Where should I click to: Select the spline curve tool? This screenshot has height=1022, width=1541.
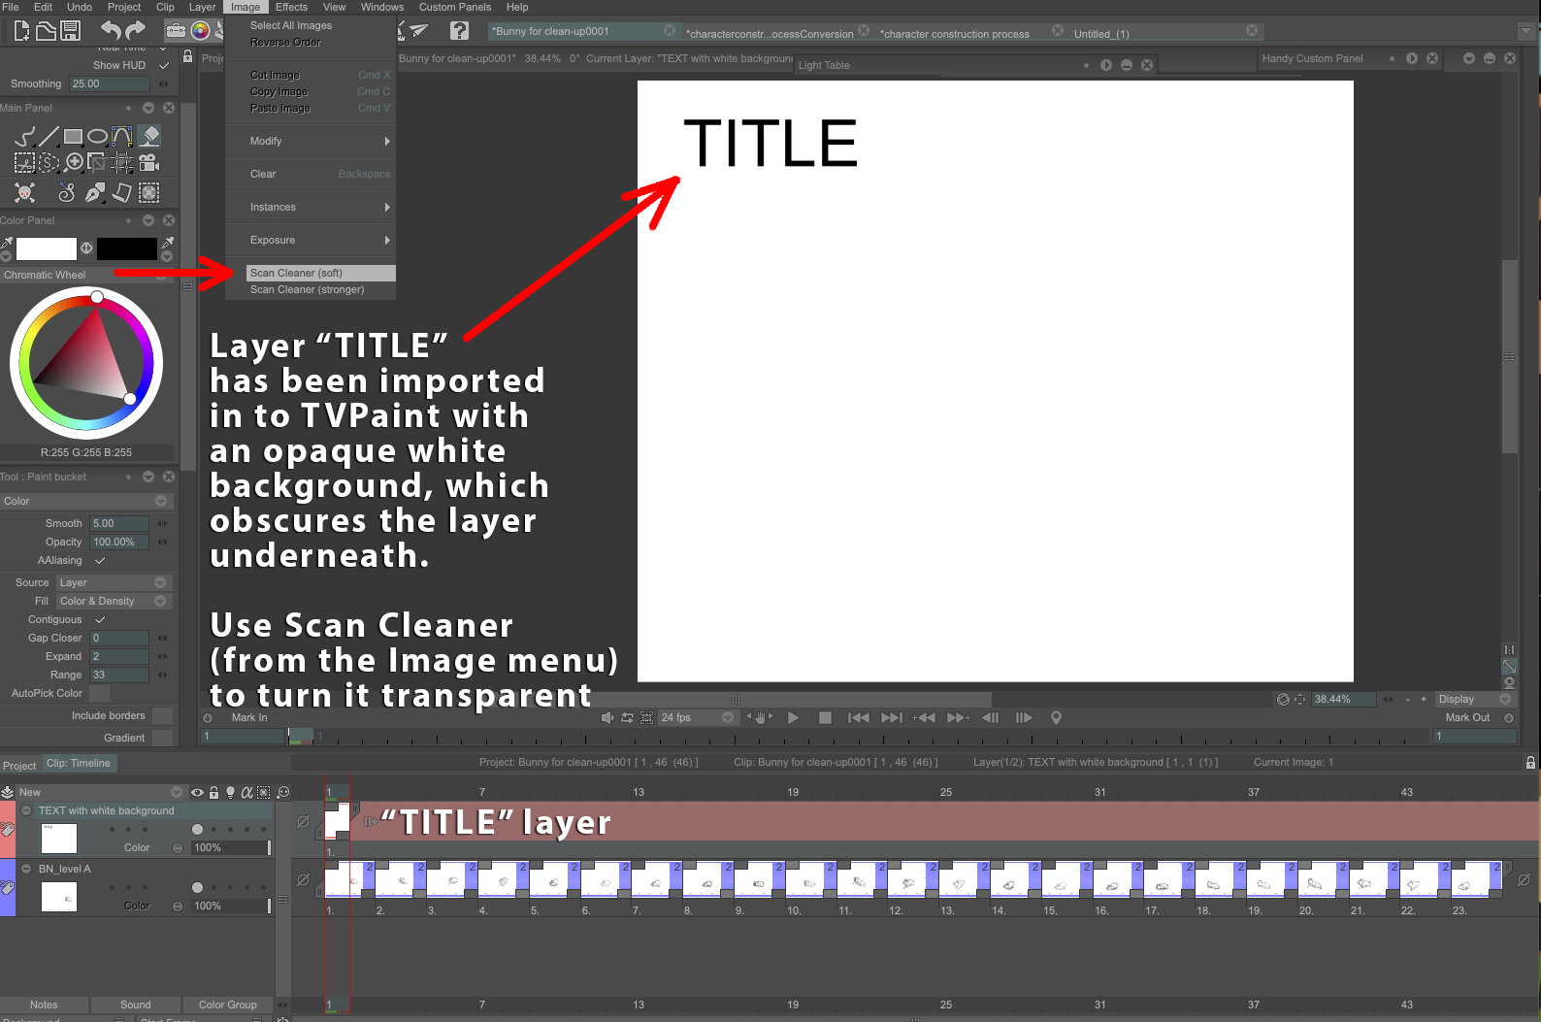pos(121,137)
